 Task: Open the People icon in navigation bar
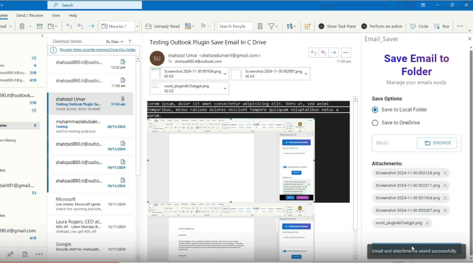point(10,254)
